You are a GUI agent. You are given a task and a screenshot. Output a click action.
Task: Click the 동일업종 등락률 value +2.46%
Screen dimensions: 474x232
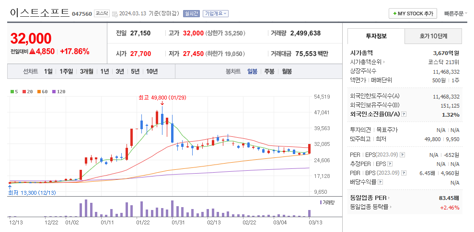point(450,207)
